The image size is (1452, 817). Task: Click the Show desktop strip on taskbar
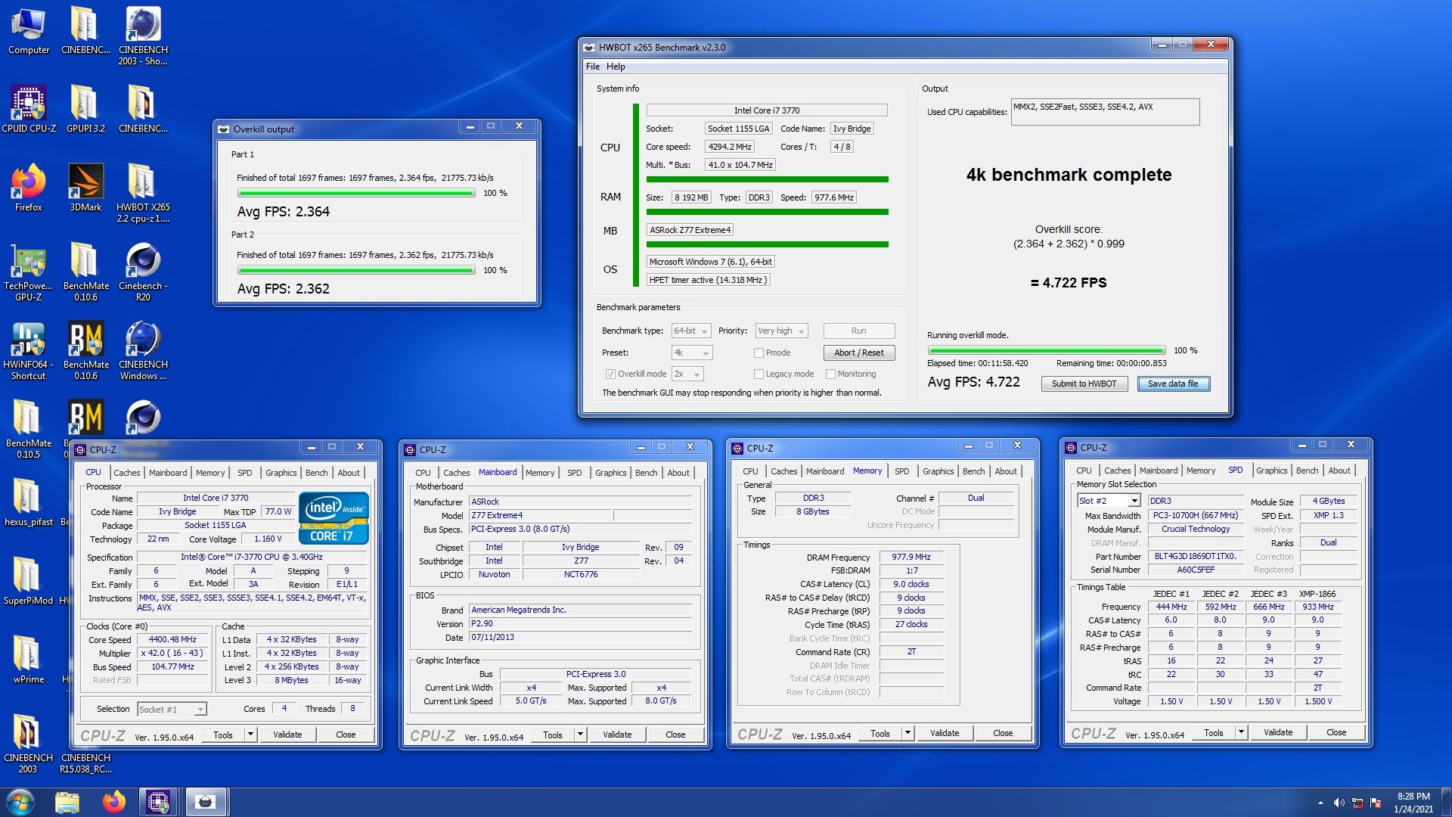[1446, 802]
